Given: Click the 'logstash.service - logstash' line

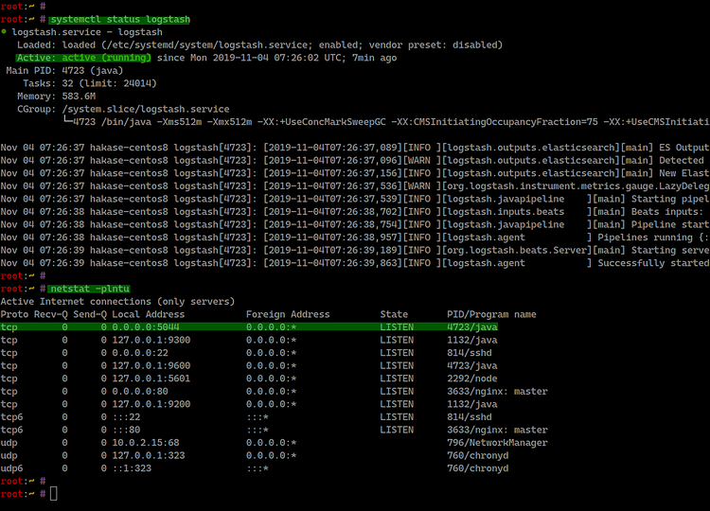Looking at the screenshot, I should tap(87, 32).
